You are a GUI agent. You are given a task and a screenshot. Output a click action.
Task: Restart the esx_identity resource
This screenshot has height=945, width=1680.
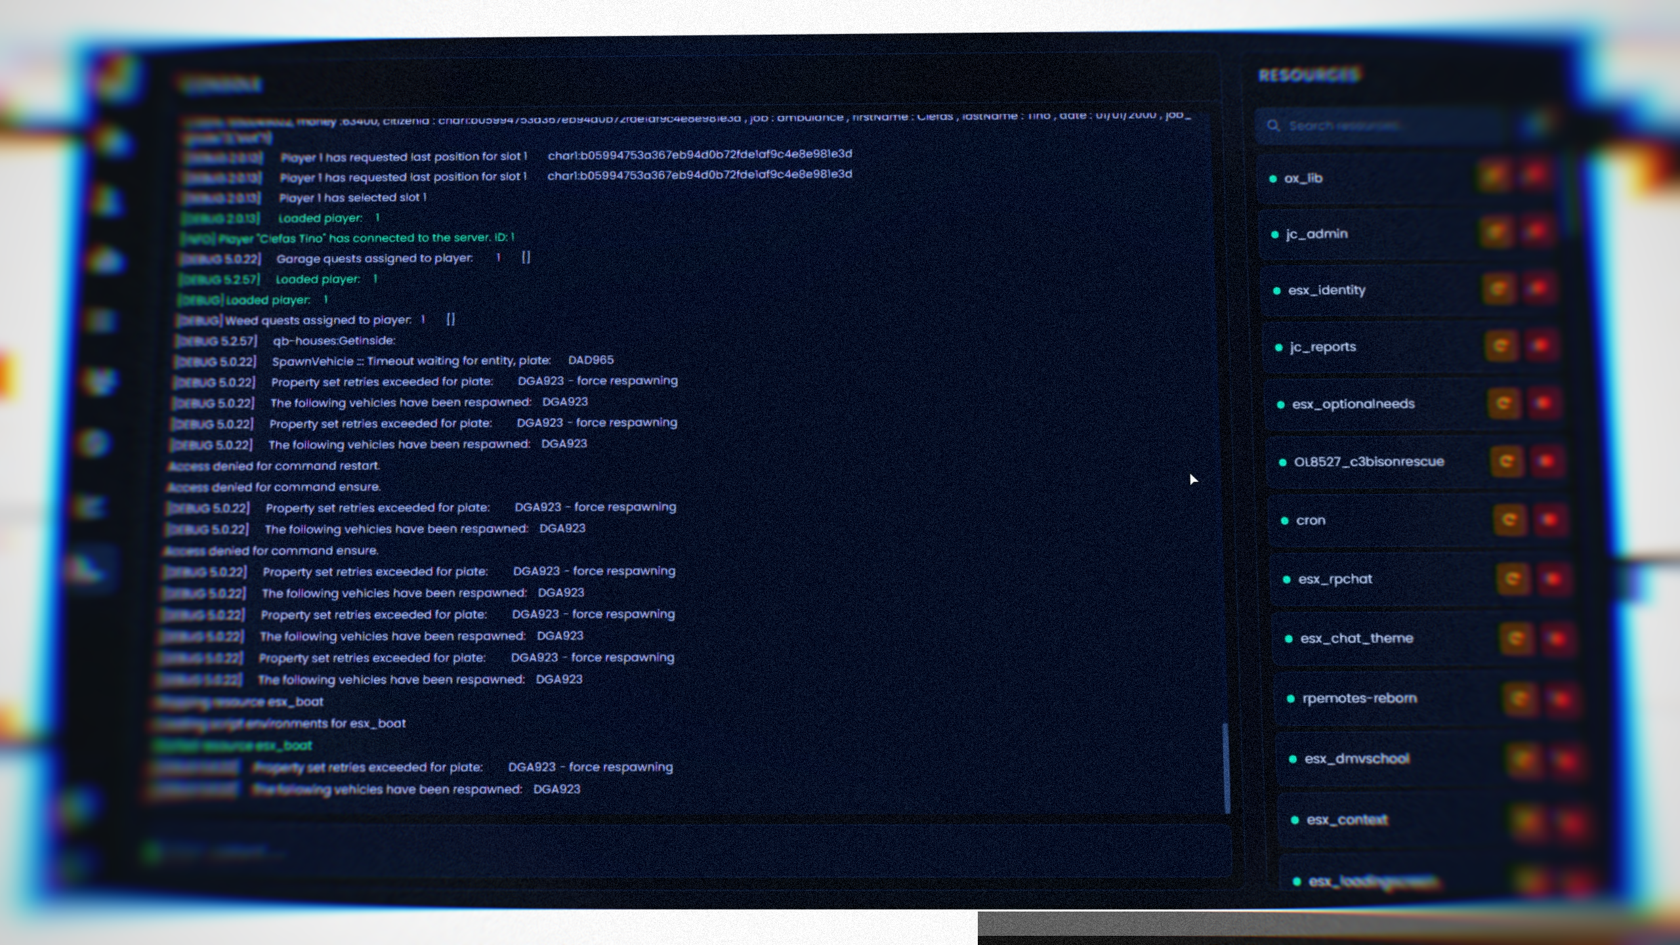pyautogui.click(x=1498, y=289)
